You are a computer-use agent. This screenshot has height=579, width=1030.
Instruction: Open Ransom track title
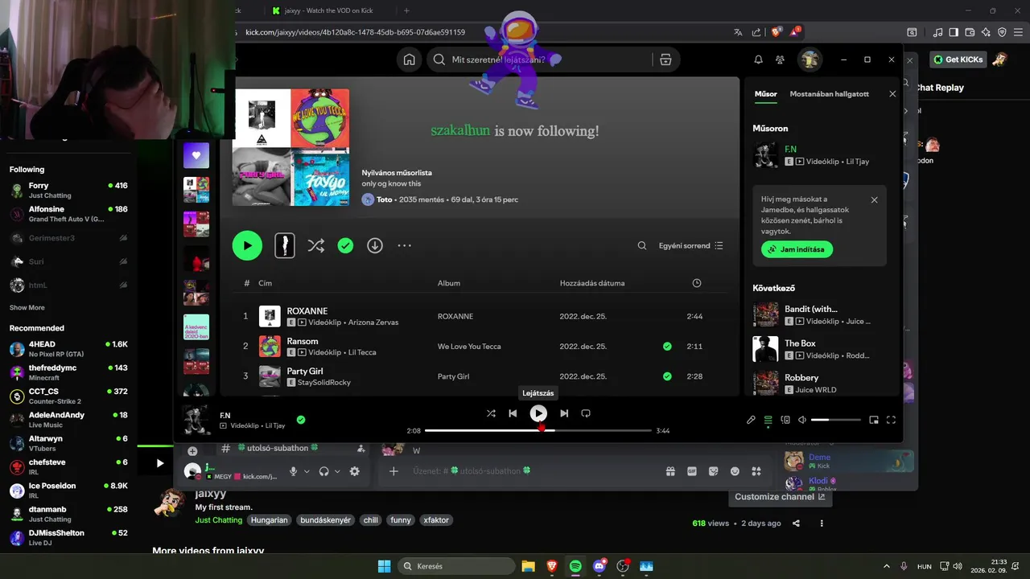tap(303, 341)
